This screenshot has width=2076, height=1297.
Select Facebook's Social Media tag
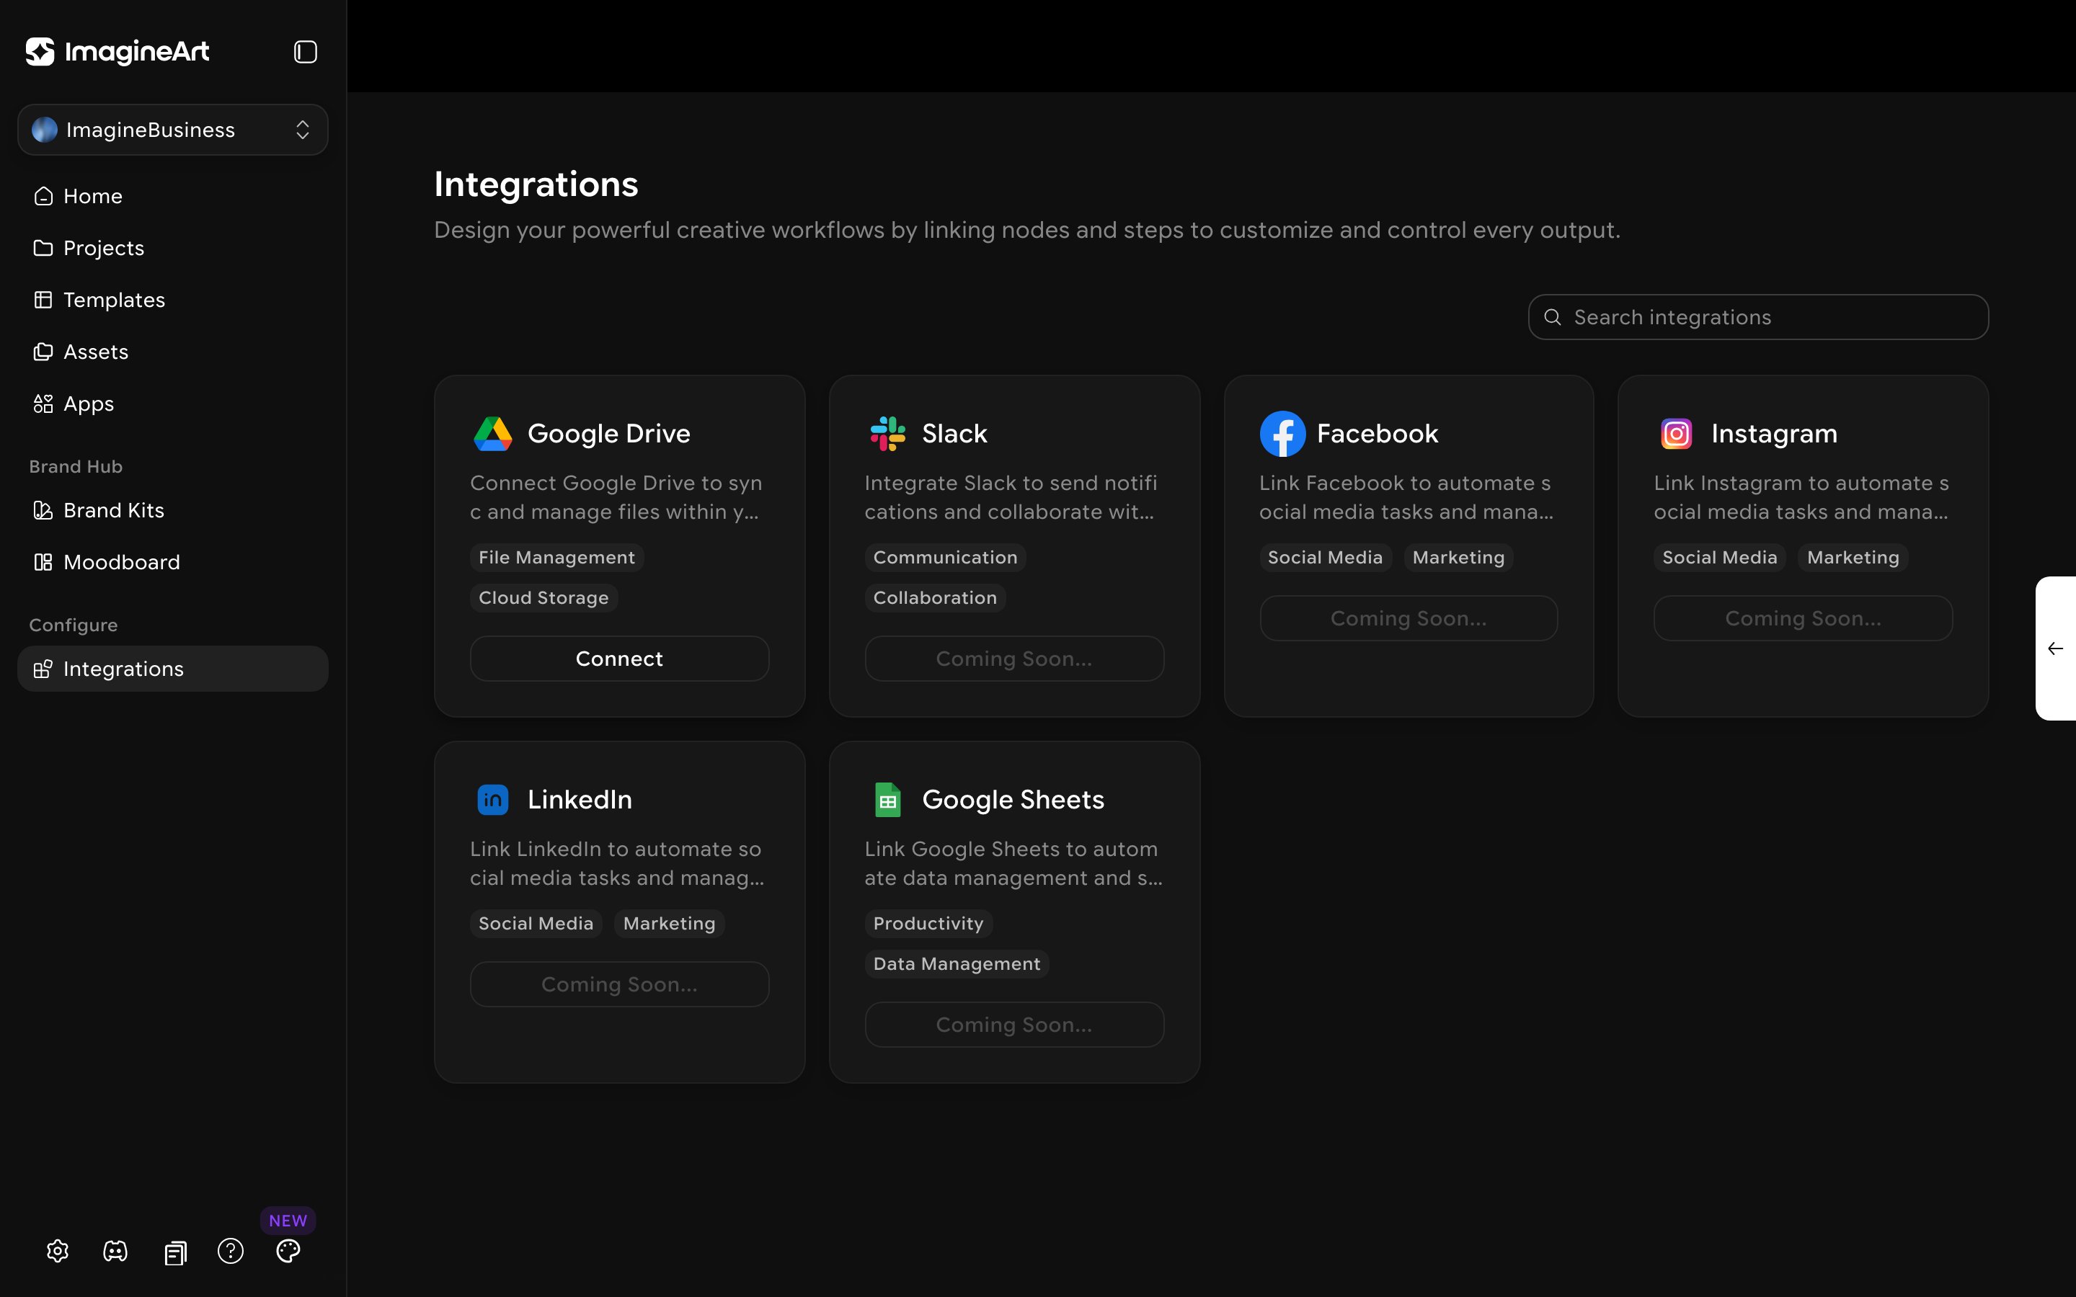click(1326, 558)
